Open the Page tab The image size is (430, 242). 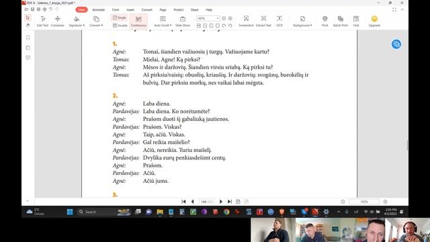coord(163,9)
